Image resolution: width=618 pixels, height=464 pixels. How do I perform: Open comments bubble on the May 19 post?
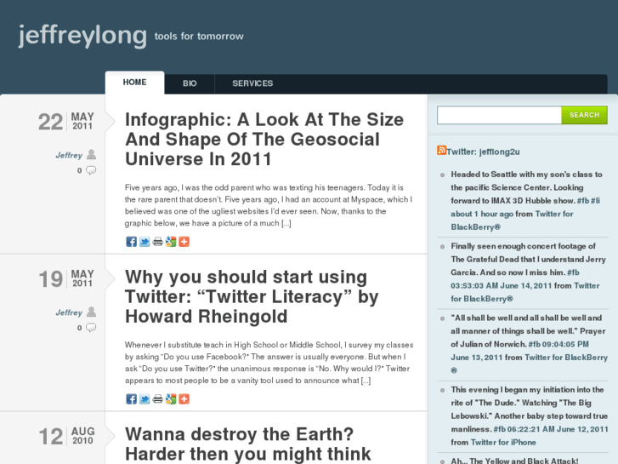click(x=91, y=328)
